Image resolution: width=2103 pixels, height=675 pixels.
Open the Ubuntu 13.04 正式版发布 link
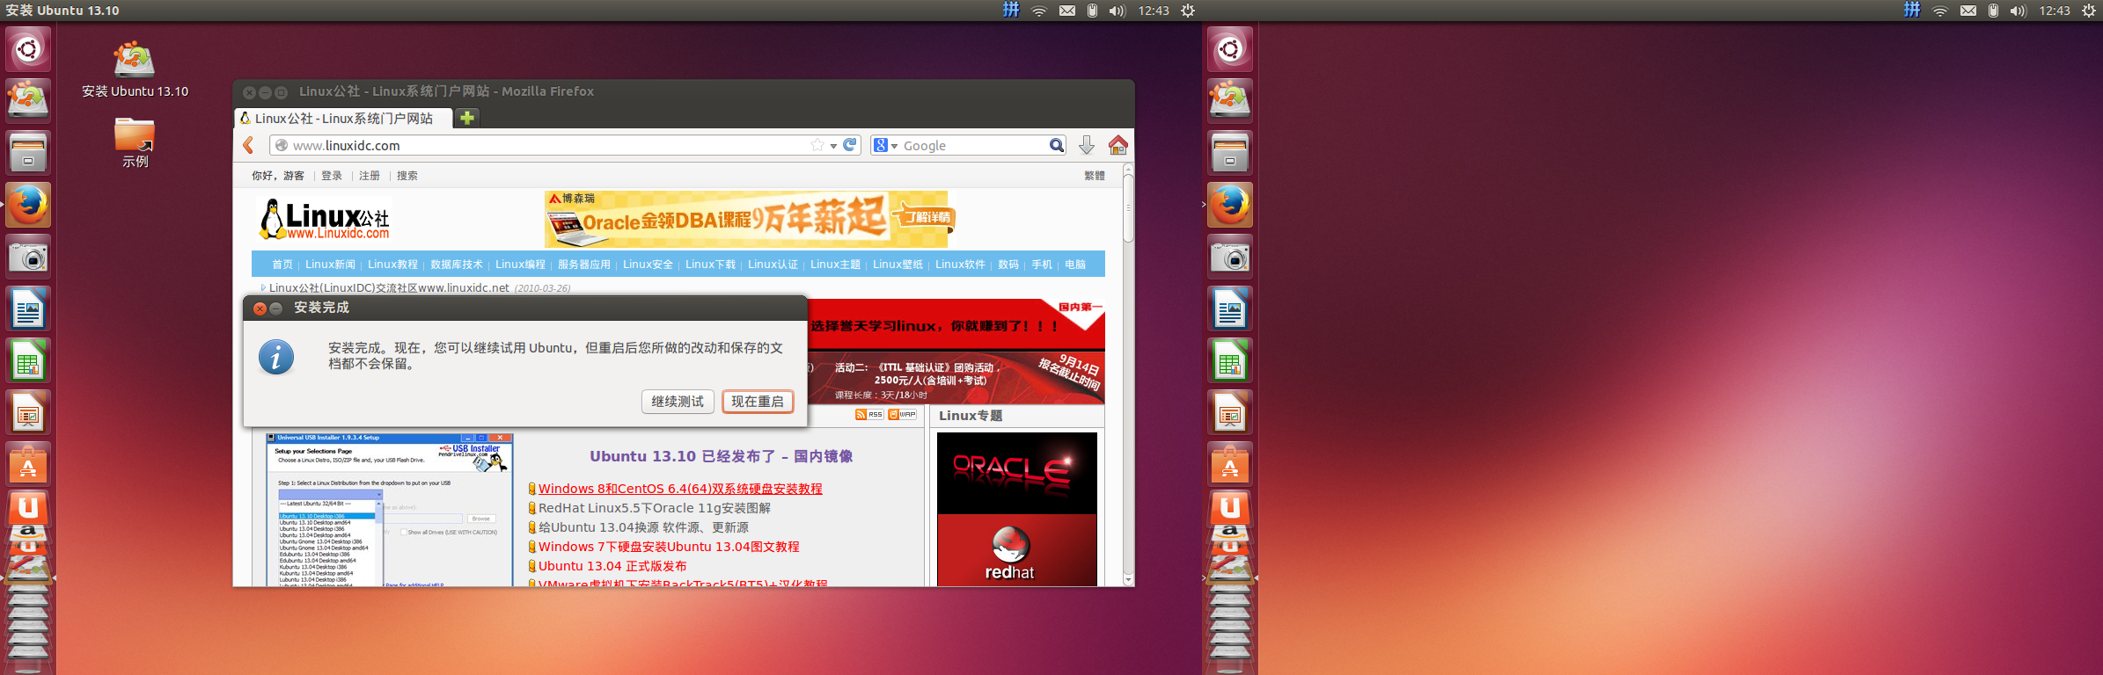tap(612, 566)
